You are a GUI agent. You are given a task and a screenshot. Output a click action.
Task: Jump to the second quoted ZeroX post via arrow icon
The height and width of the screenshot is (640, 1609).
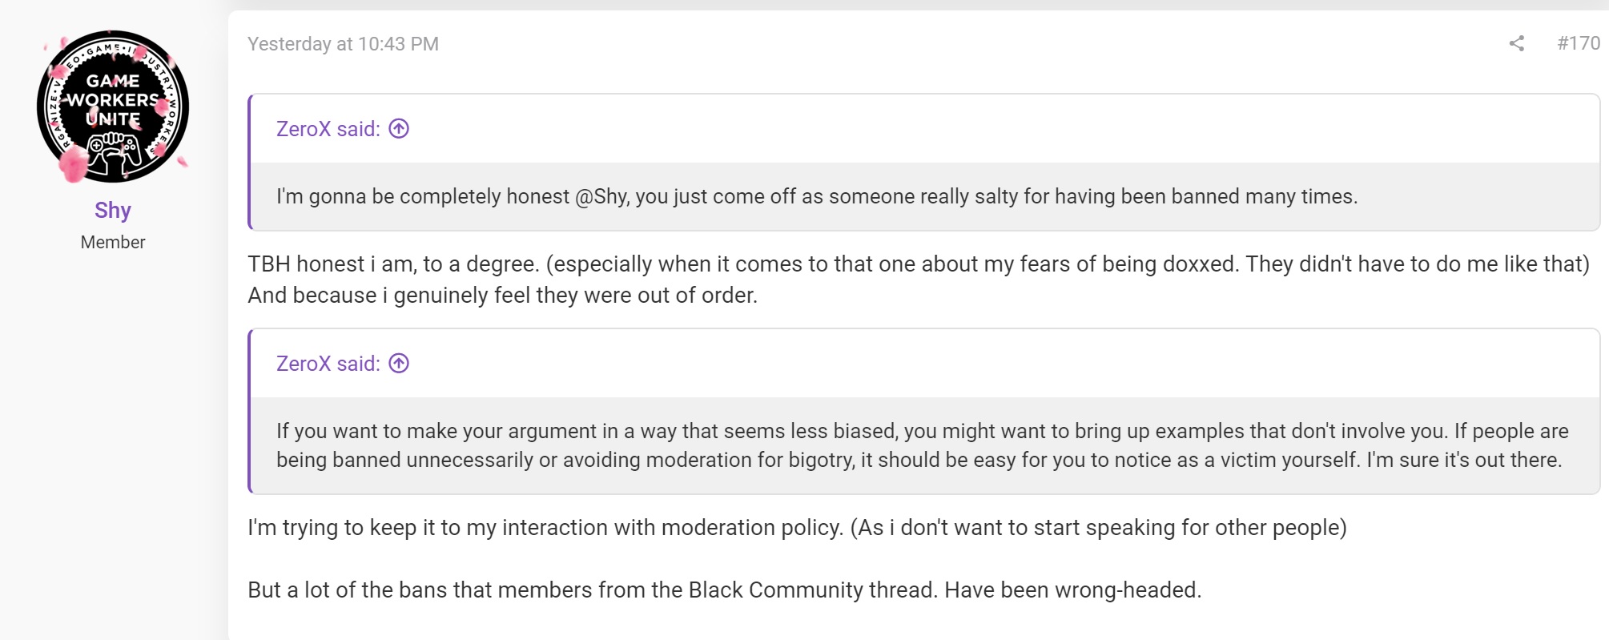click(x=399, y=363)
